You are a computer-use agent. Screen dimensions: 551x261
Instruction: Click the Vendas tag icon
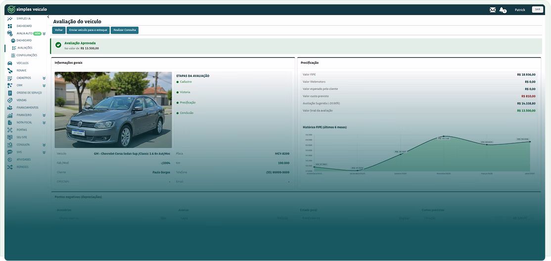click(x=10, y=100)
